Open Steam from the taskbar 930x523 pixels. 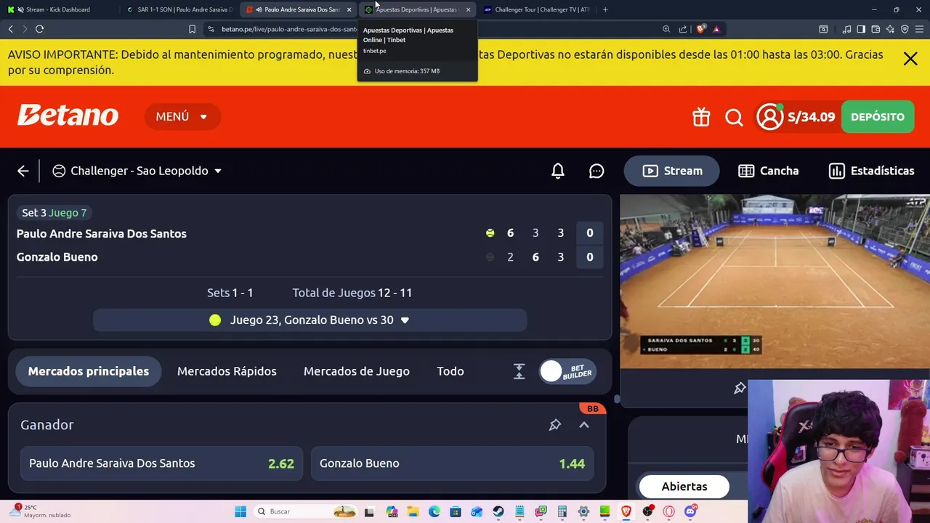(x=498, y=511)
